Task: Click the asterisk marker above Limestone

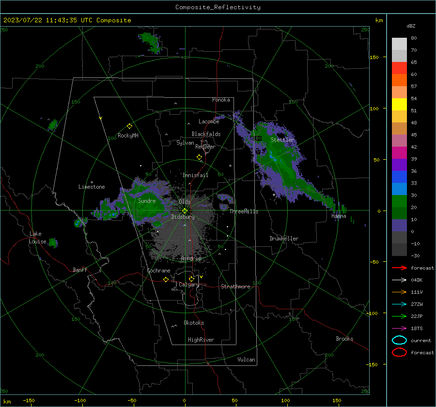Action: (x=92, y=182)
